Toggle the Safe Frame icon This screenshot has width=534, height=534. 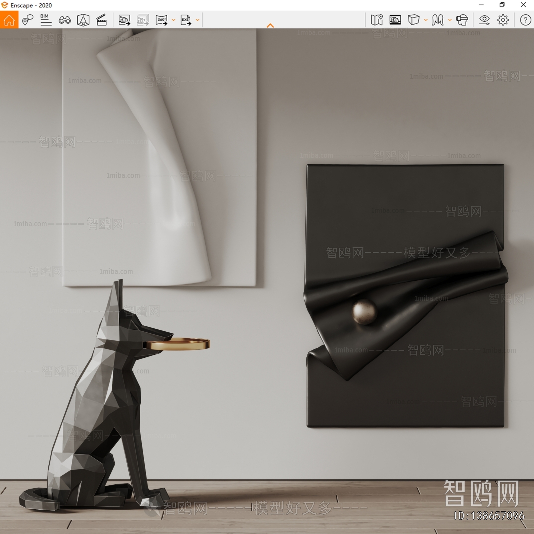point(83,20)
